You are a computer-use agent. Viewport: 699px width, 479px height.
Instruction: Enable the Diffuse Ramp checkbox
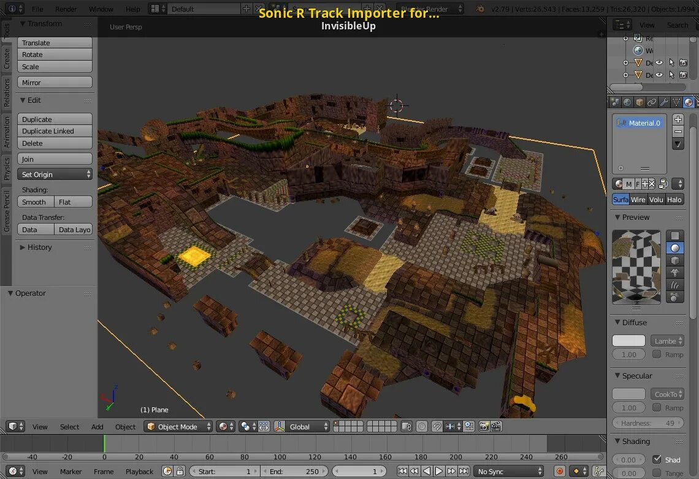click(x=656, y=354)
